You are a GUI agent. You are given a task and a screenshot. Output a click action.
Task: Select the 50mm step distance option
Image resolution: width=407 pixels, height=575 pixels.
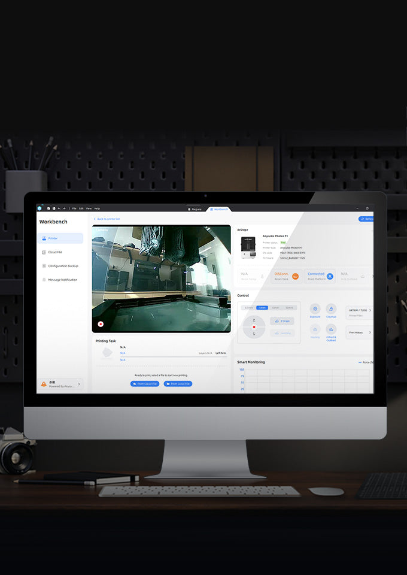(x=289, y=308)
